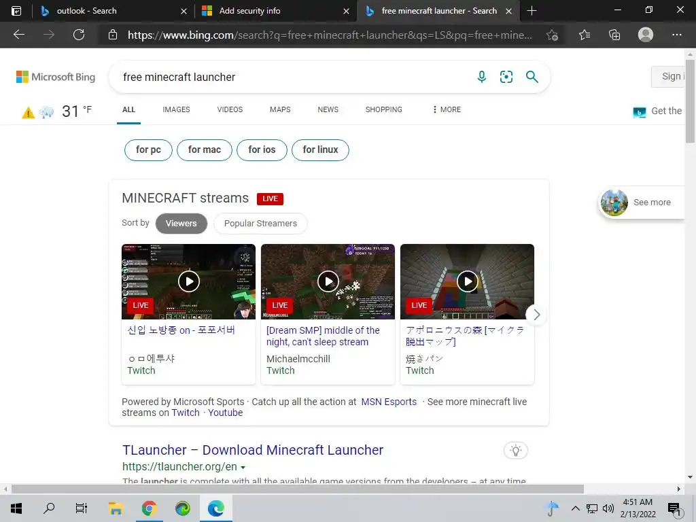This screenshot has width=696, height=522.
Task: Refine search with for ios chip
Action: click(x=262, y=150)
